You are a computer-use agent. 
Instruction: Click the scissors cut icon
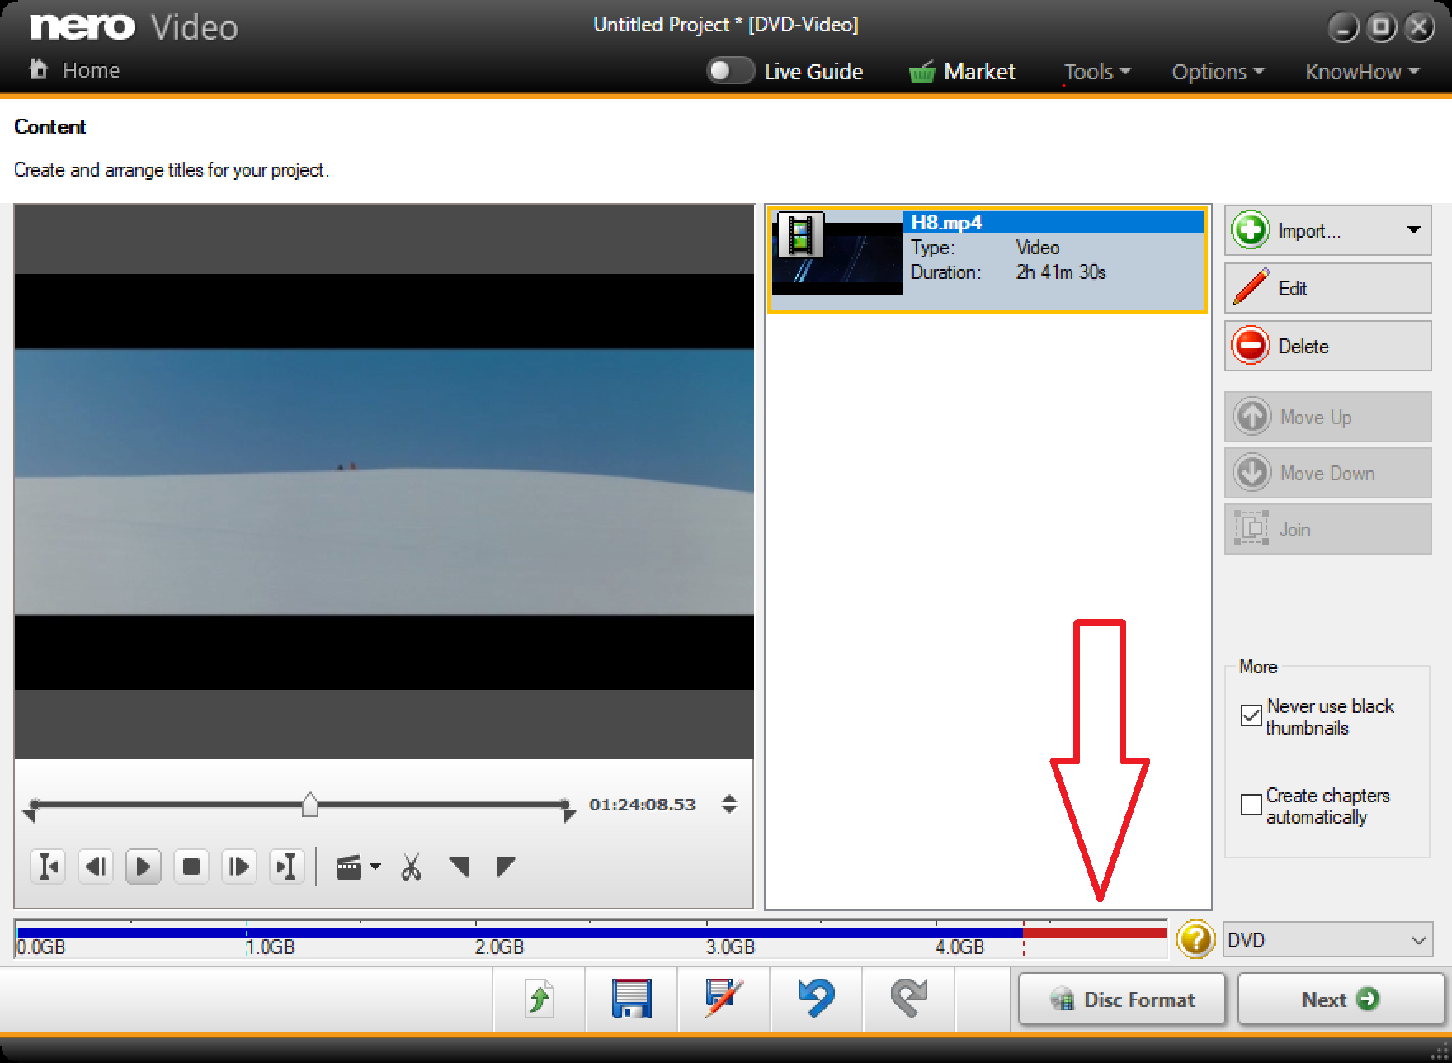411,867
